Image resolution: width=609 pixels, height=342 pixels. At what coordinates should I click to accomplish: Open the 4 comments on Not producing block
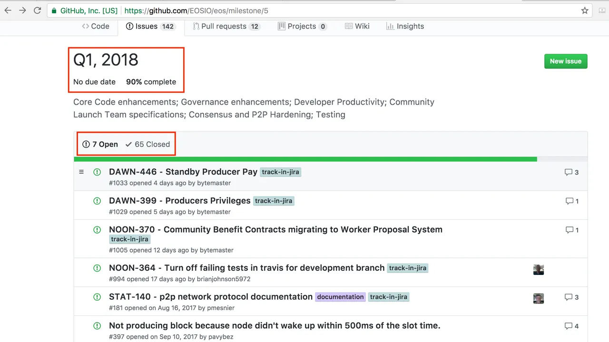572,326
